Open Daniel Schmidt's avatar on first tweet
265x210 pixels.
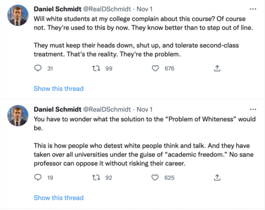[18, 15]
